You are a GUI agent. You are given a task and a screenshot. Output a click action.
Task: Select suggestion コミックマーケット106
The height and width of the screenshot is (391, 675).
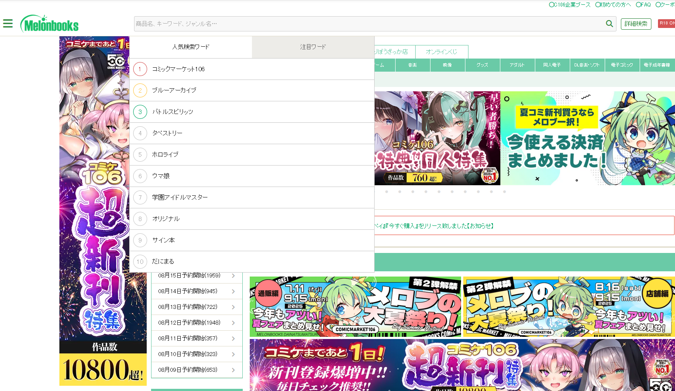coord(252,69)
